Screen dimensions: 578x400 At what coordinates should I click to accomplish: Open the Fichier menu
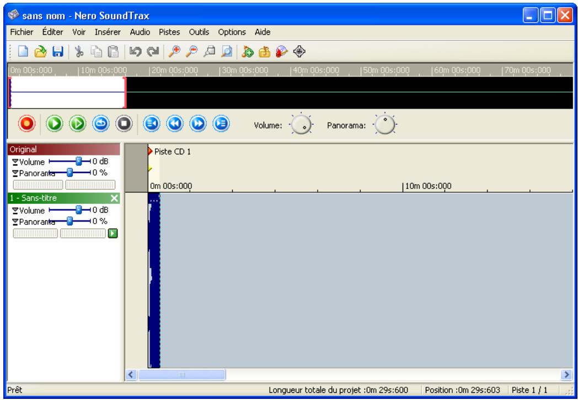pos(22,32)
